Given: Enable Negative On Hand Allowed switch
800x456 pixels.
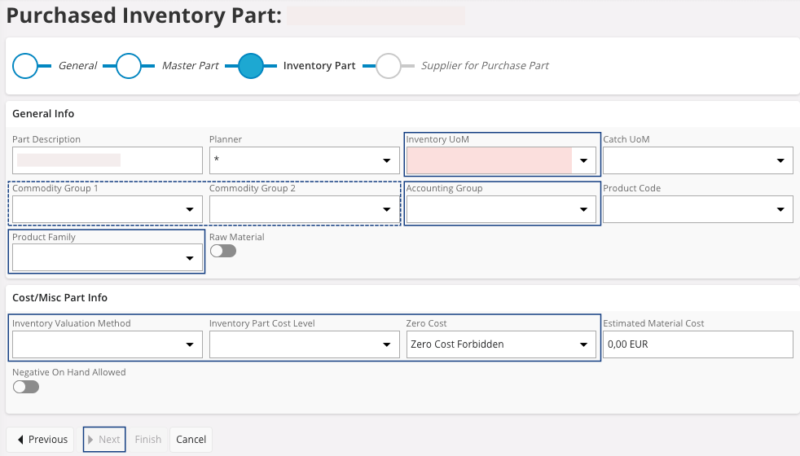Looking at the screenshot, I should [26, 387].
